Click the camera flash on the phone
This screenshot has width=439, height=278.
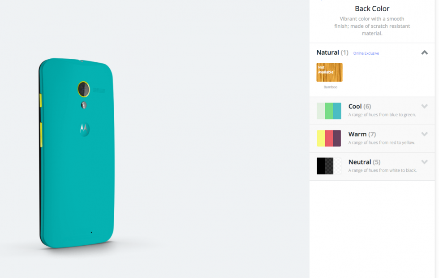pos(84,105)
